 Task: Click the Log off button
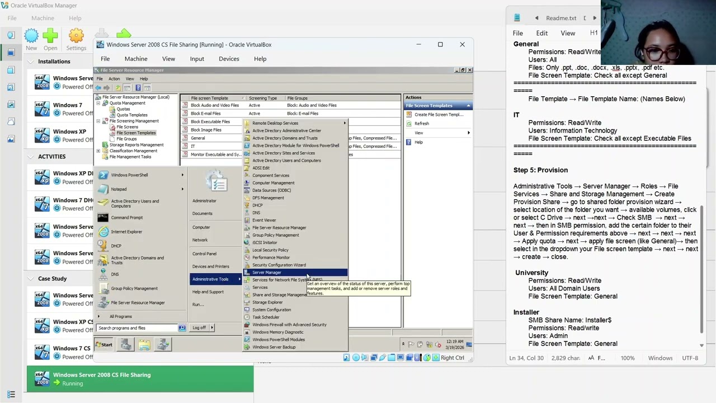point(199,328)
